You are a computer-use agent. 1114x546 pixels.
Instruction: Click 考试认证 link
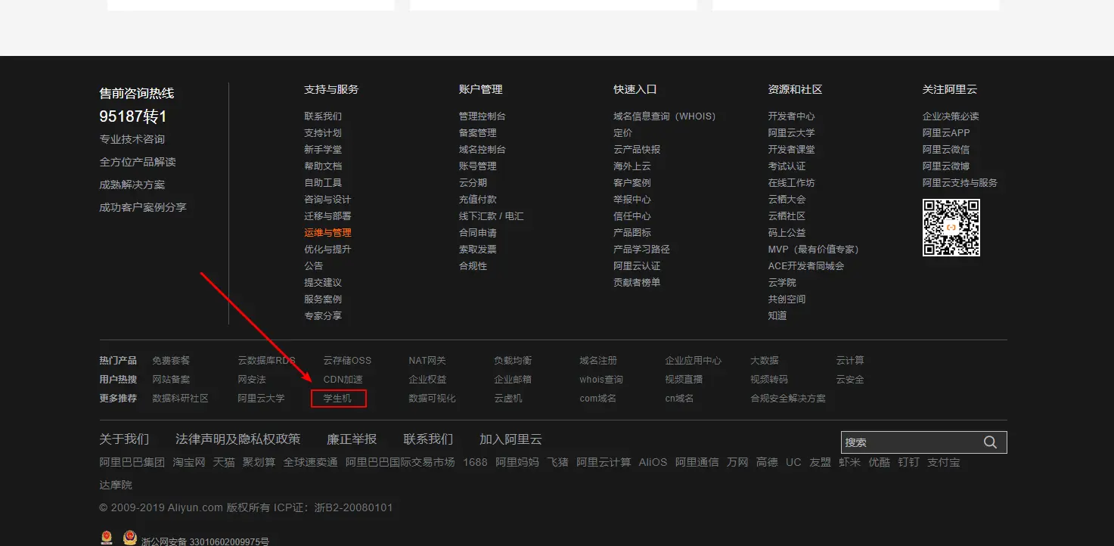(787, 166)
